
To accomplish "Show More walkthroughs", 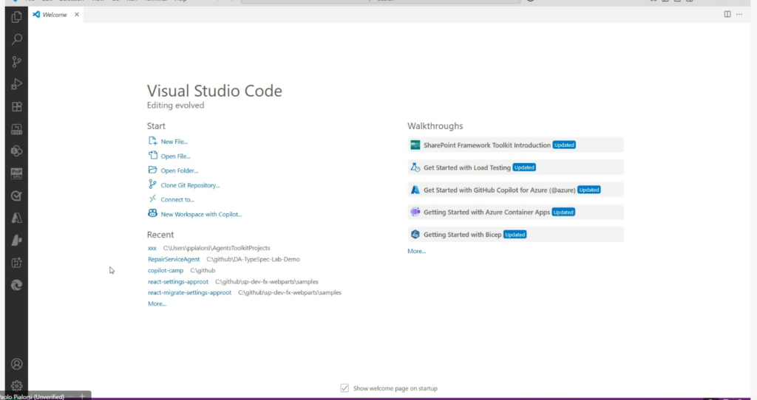I will [416, 251].
